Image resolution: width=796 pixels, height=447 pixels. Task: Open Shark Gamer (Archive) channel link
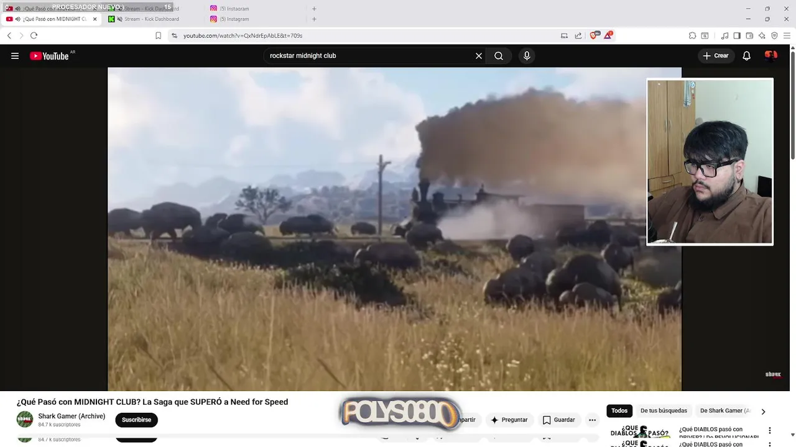coord(72,416)
